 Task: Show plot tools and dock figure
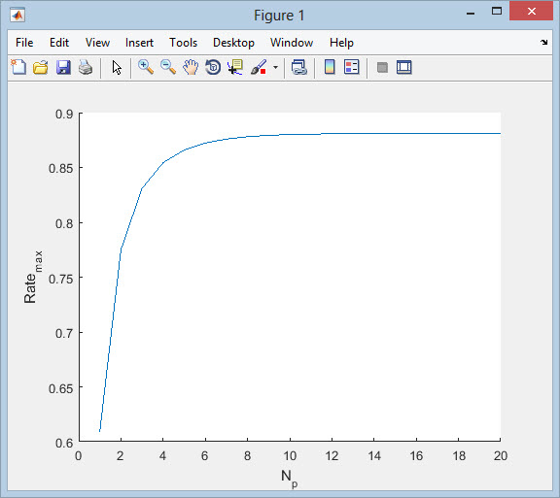pos(403,67)
